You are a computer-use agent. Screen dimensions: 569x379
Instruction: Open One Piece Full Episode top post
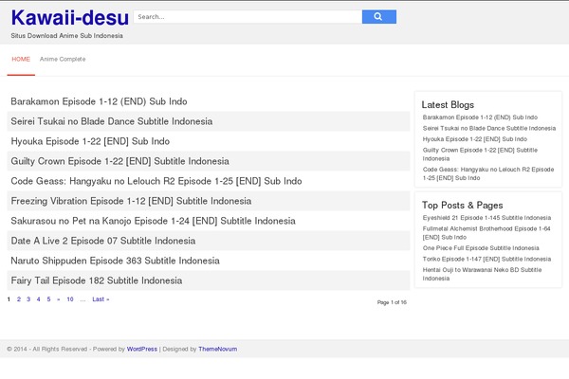pos(481,248)
